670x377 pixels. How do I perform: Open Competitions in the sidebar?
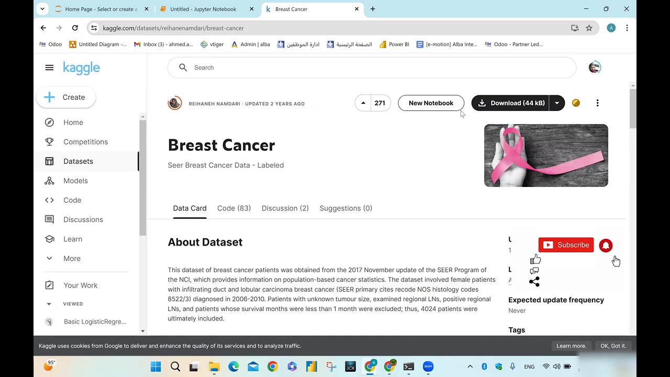[85, 142]
